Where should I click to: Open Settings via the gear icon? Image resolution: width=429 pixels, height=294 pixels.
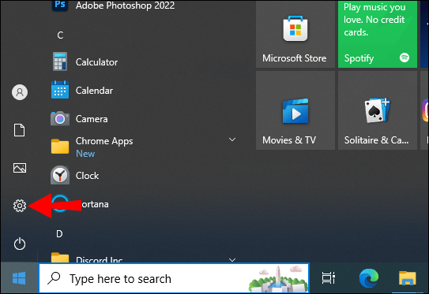coord(20,206)
